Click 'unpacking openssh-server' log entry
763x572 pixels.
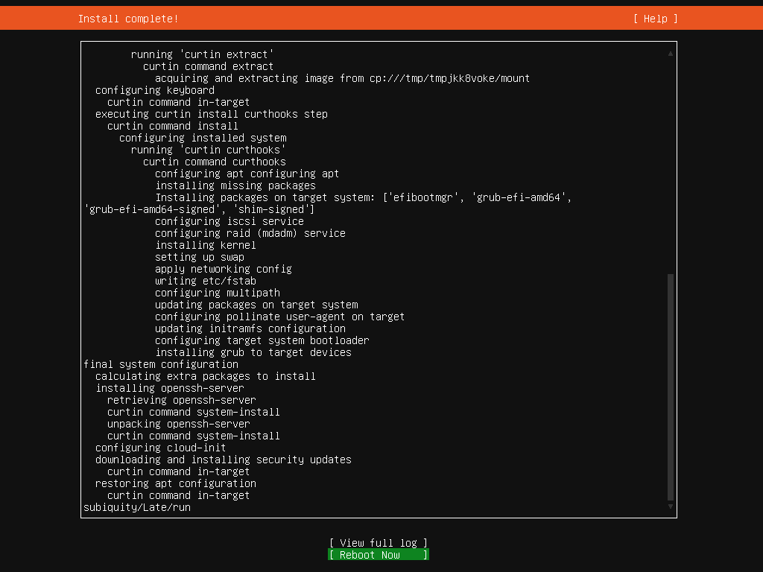click(179, 424)
